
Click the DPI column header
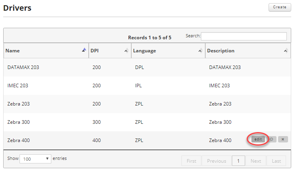(x=110, y=51)
